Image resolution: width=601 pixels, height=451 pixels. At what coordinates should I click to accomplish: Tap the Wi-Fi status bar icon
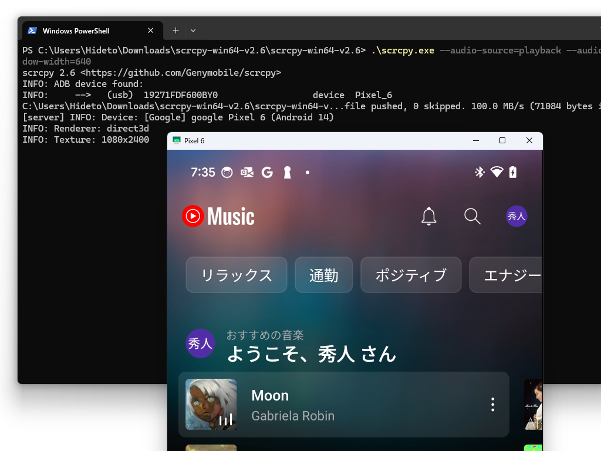(496, 172)
